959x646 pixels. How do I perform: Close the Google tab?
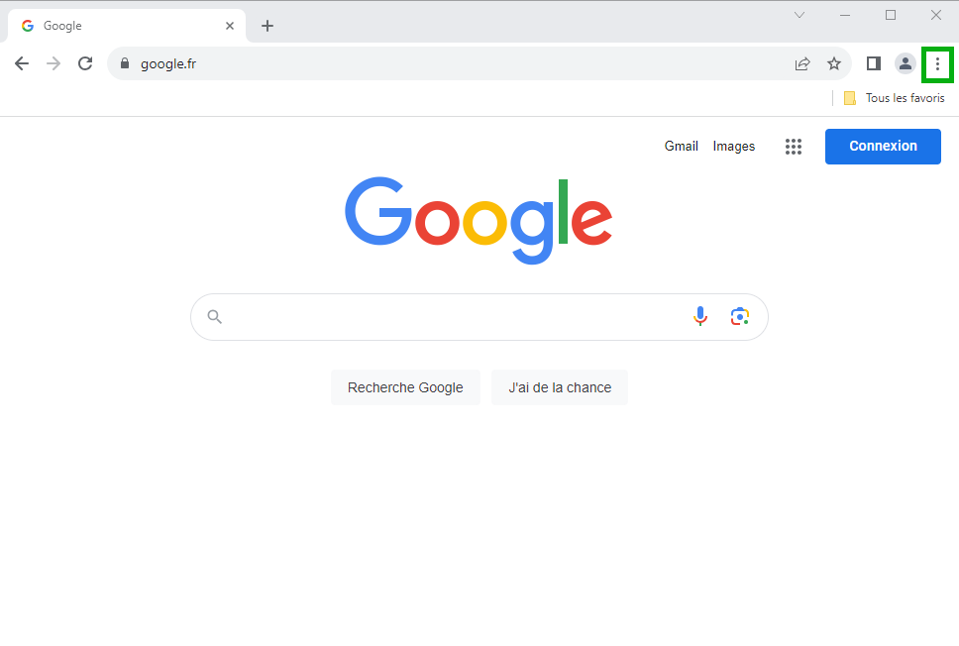pyautogui.click(x=230, y=26)
